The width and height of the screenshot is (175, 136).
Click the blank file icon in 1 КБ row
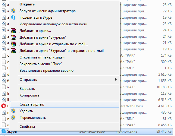pyautogui.click(x=4, y=68)
